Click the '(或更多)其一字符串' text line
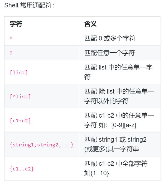This screenshot has height=185, width=164. (112, 149)
